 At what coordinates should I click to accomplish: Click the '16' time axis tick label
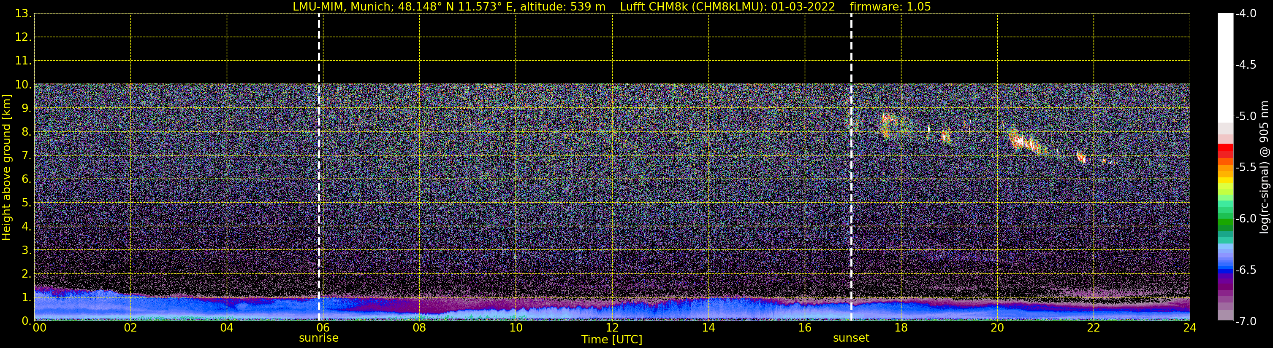coord(805,328)
